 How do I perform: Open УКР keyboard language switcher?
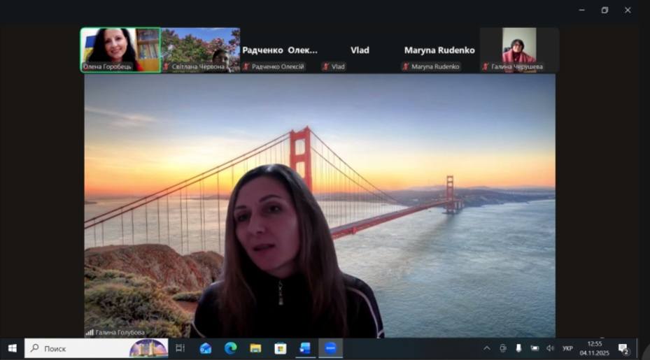567,348
